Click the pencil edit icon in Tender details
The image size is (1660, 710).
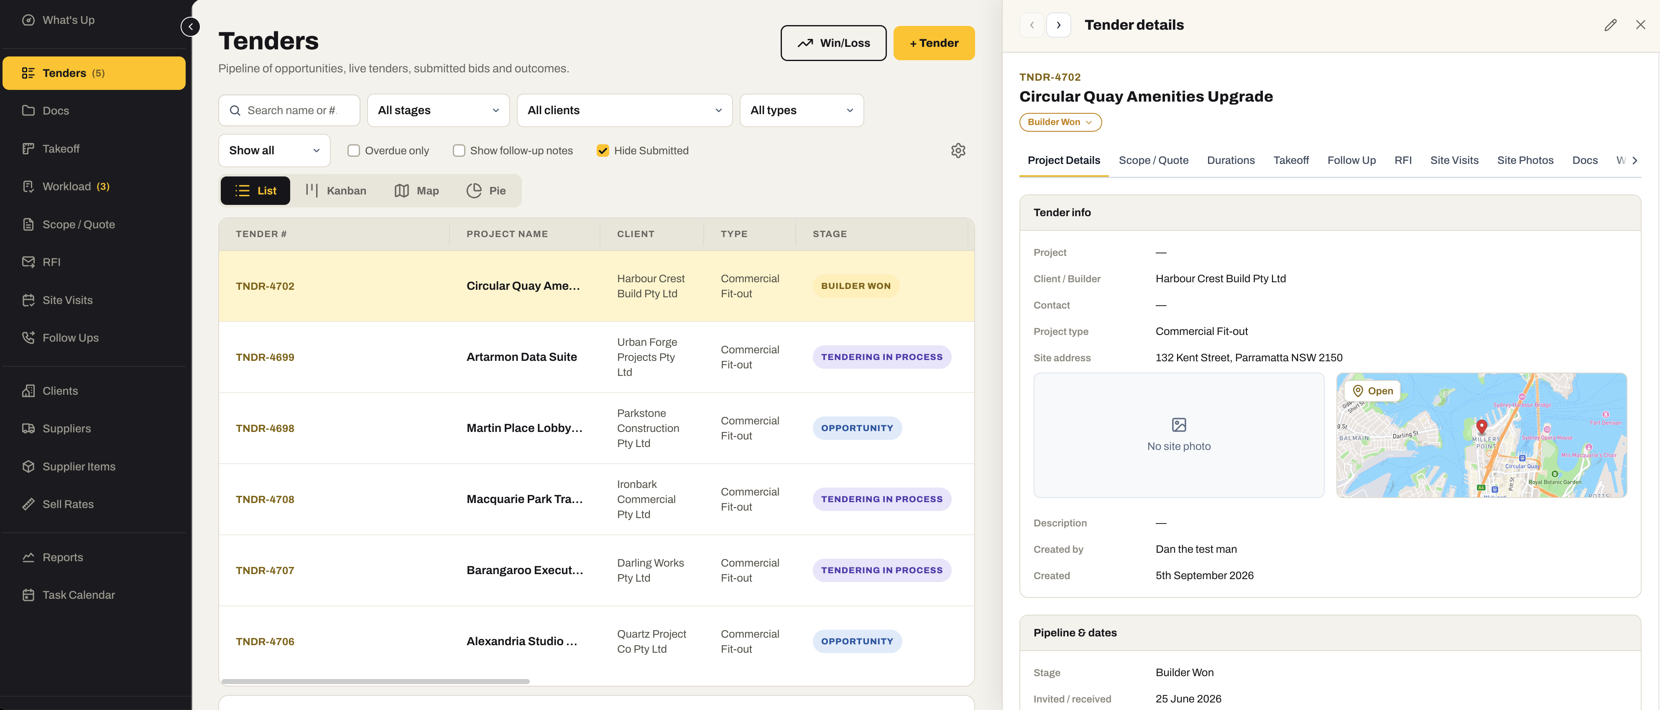click(x=1610, y=25)
